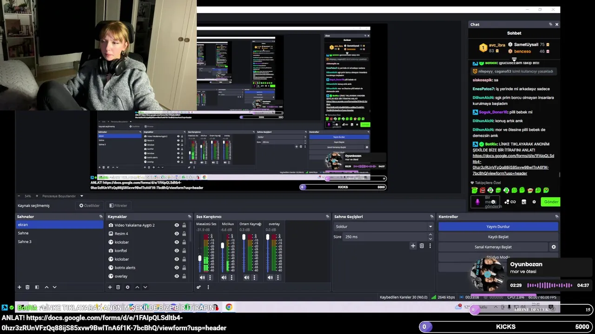Move source down with Kaynaklar down arrow
The height and width of the screenshot is (334, 595).
tap(145, 287)
